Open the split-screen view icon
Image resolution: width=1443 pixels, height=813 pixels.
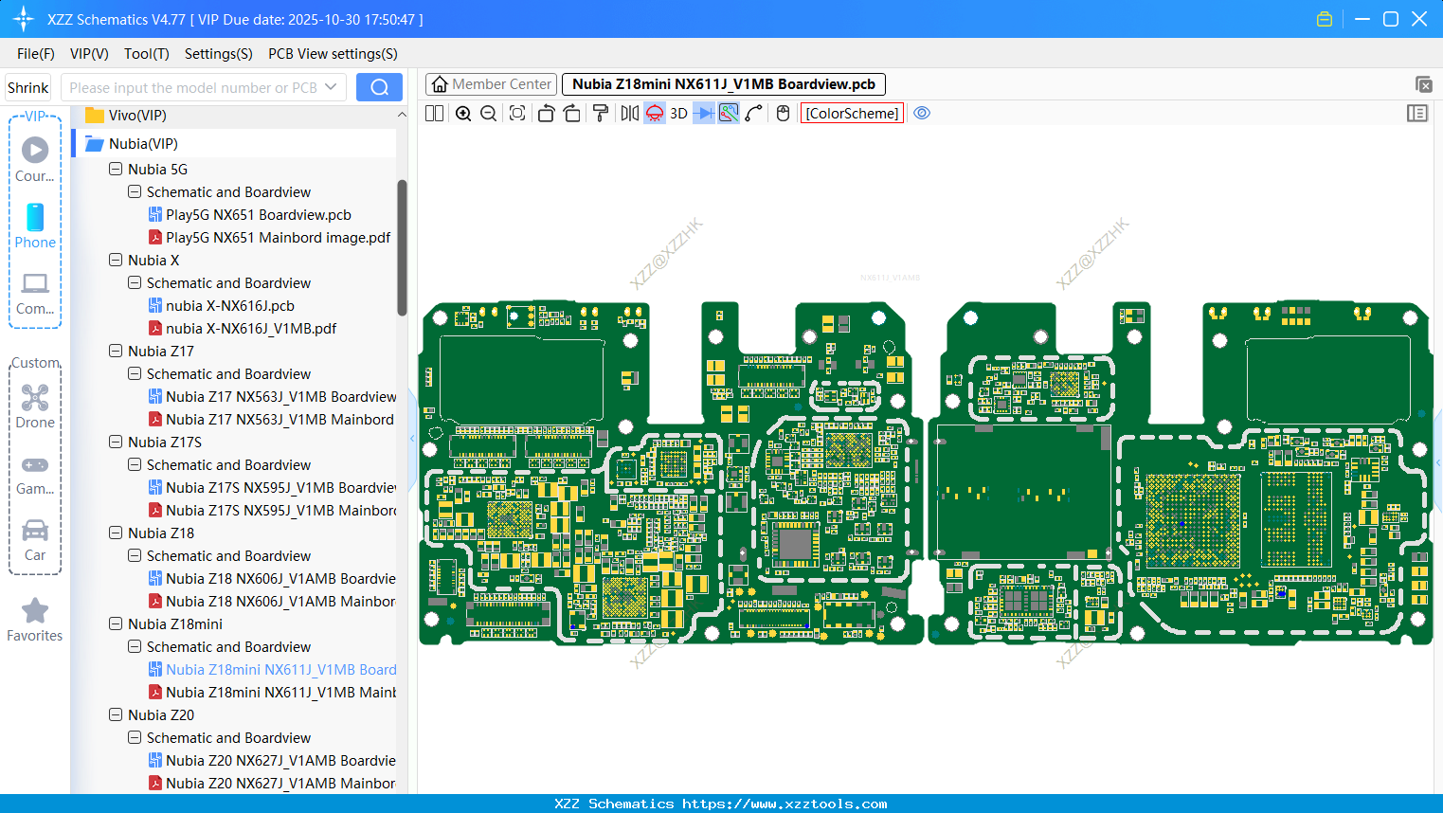433,113
